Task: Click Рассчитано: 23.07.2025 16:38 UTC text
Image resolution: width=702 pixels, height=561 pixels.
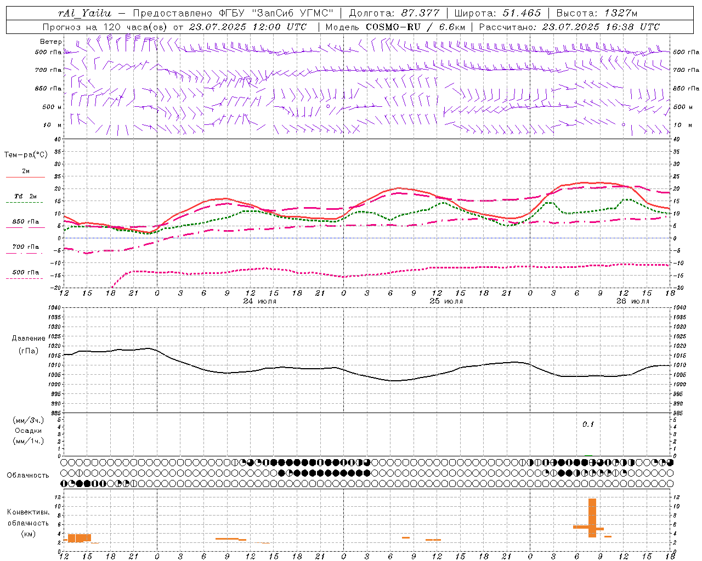Action: point(569,27)
